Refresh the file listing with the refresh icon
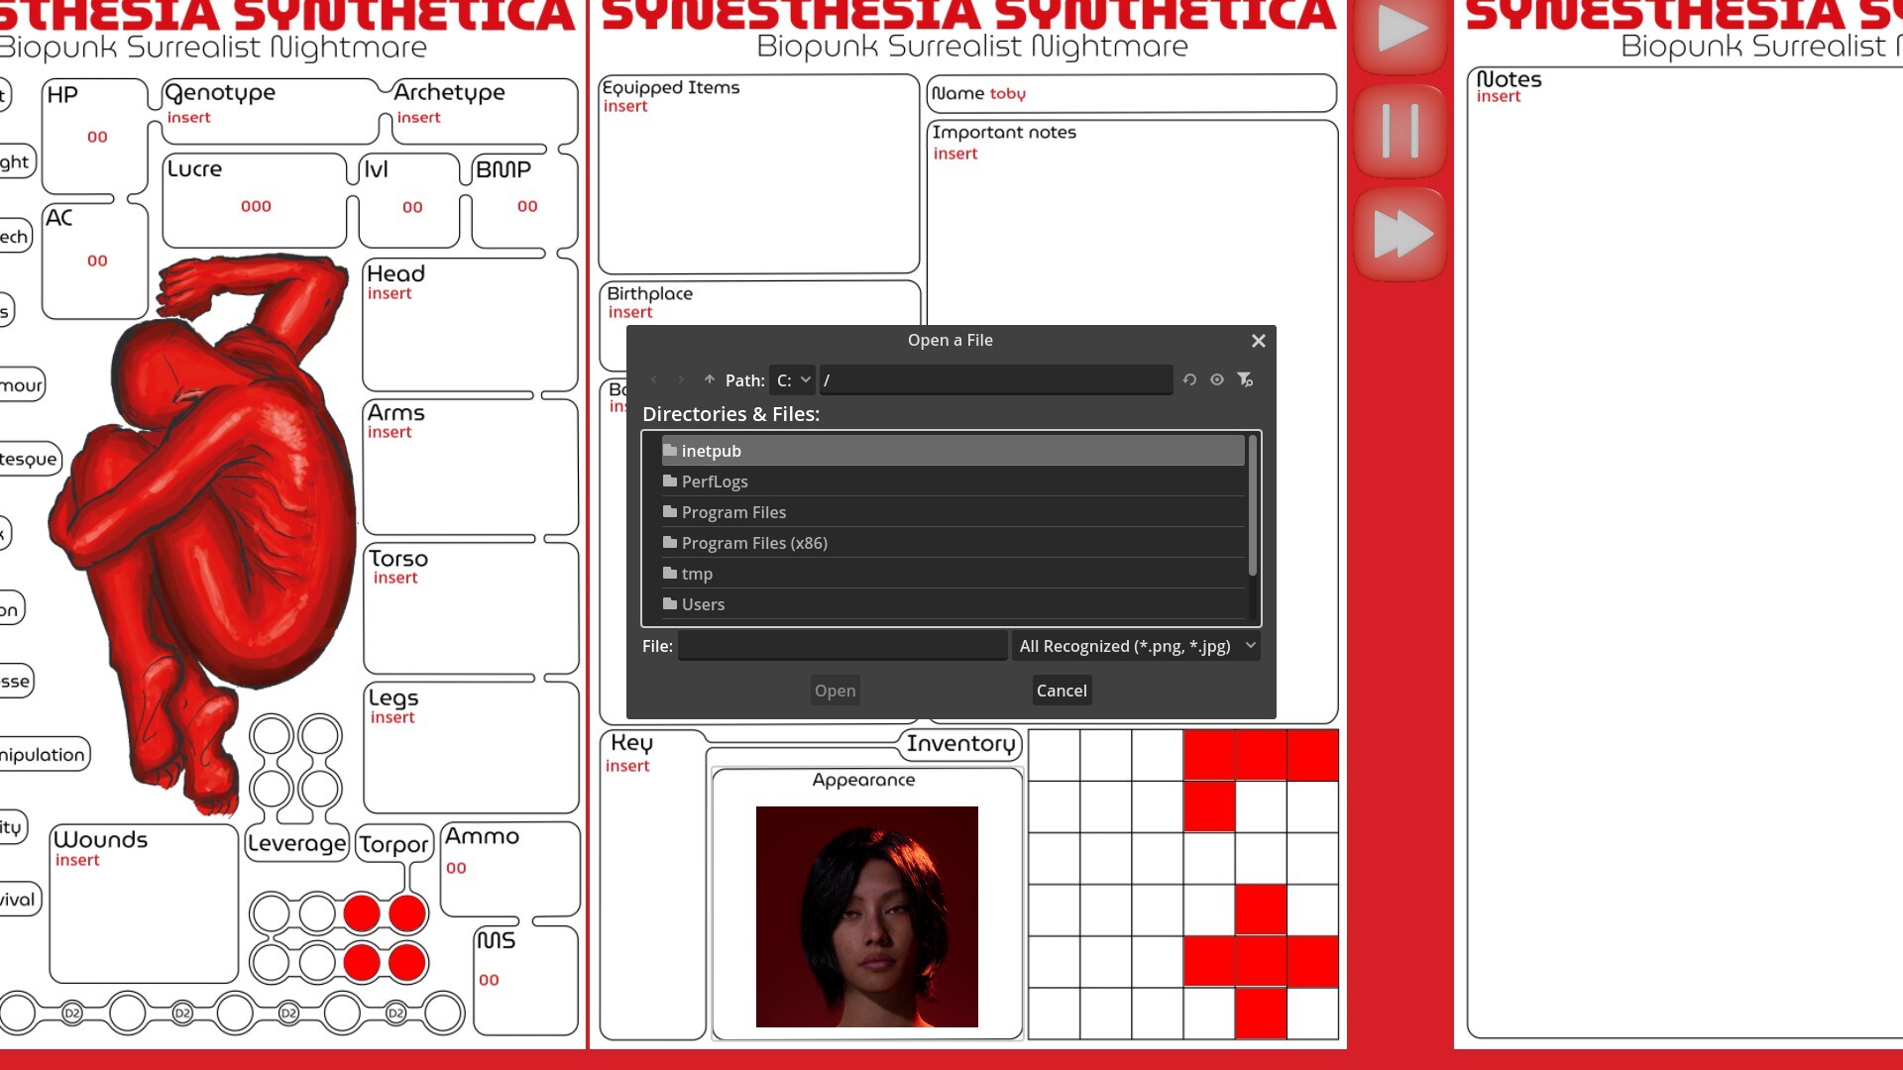This screenshot has width=1903, height=1070. pos(1189,379)
